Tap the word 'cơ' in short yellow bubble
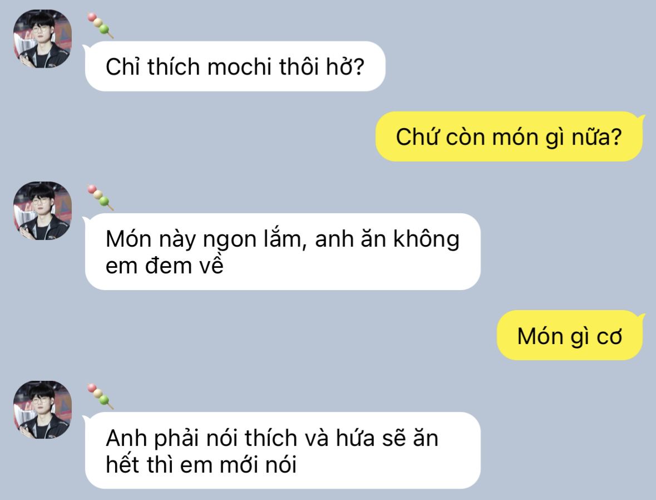The image size is (656, 500). click(609, 336)
